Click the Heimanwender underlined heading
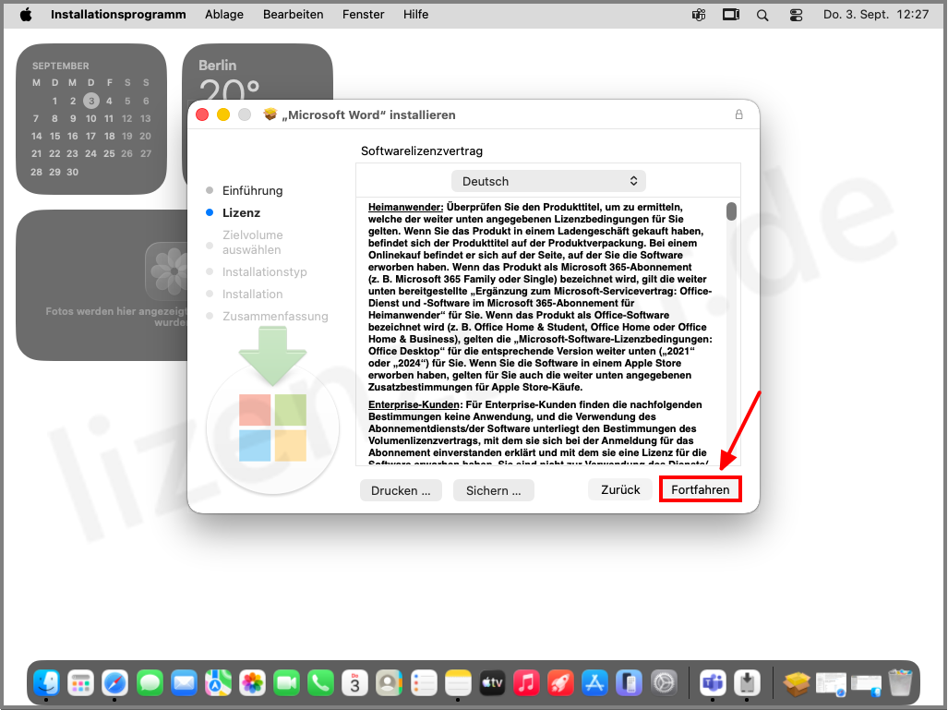The height and width of the screenshot is (710, 948). pos(405,207)
